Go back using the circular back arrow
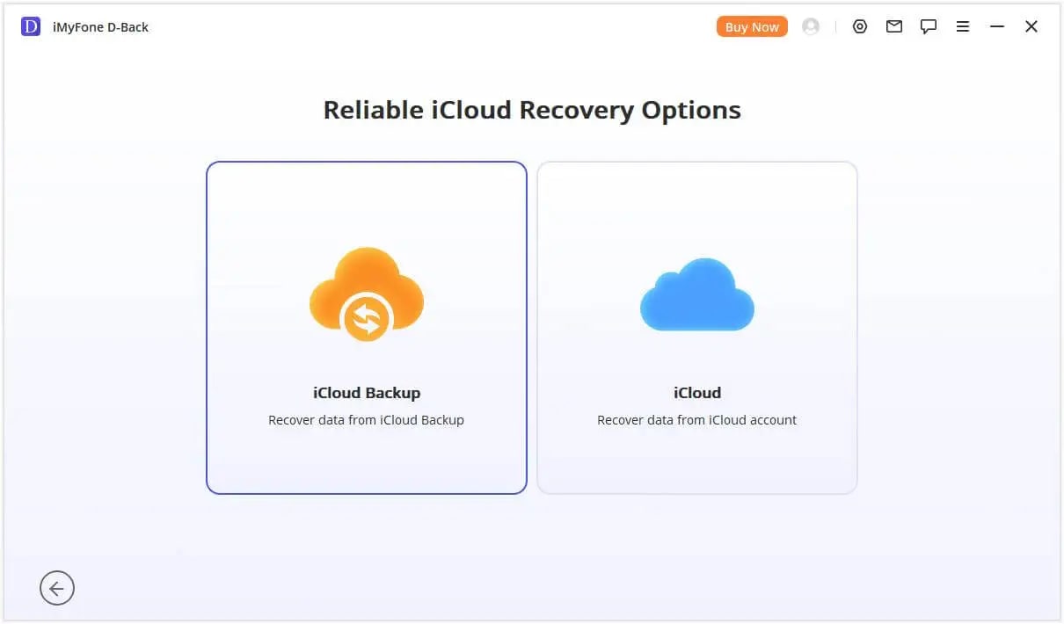The height and width of the screenshot is (624, 1064). pos(57,588)
